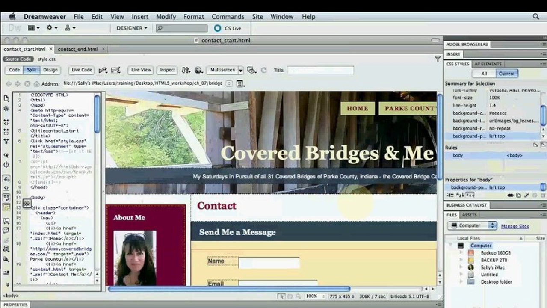Open the 100% zoom level dropdown

(x=316, y=296)
